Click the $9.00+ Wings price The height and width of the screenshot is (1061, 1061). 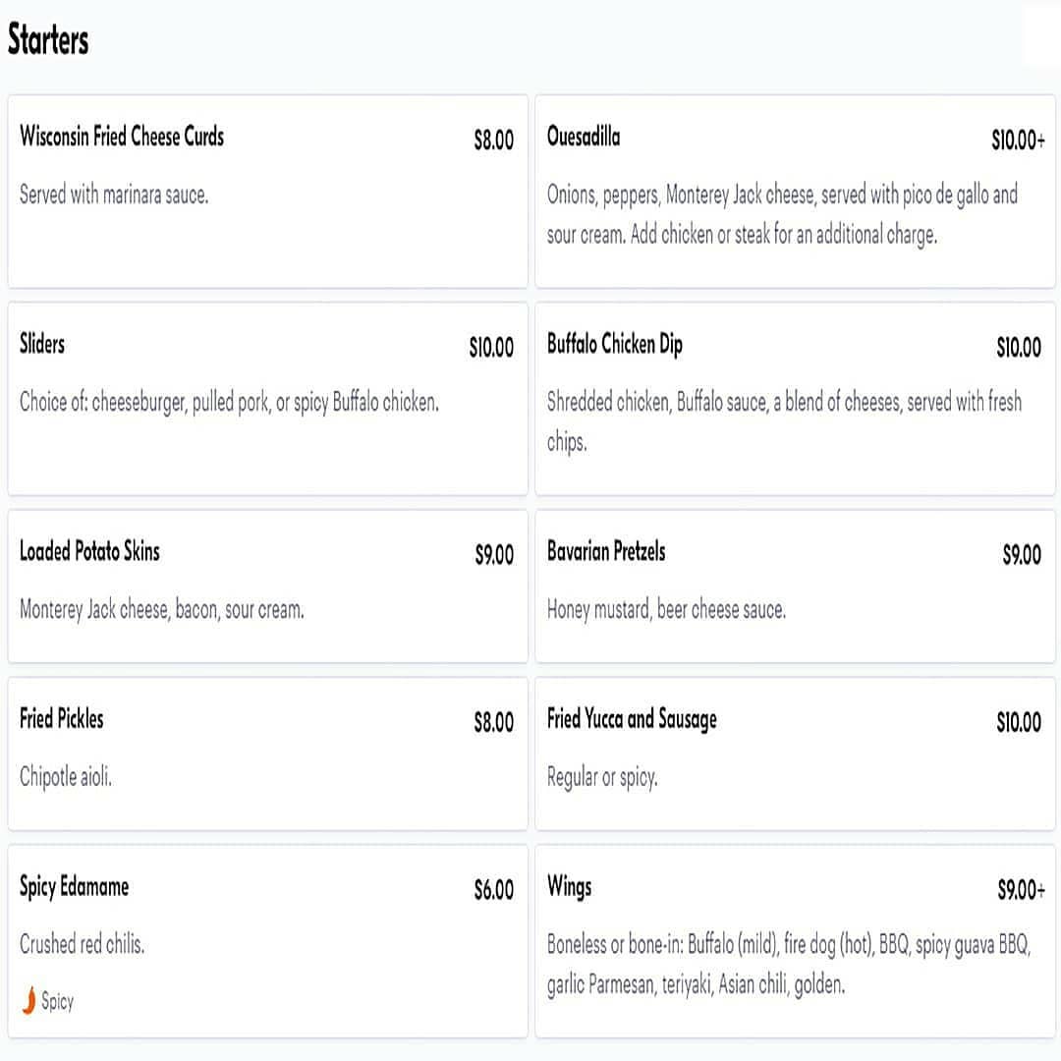point(1021,890)
